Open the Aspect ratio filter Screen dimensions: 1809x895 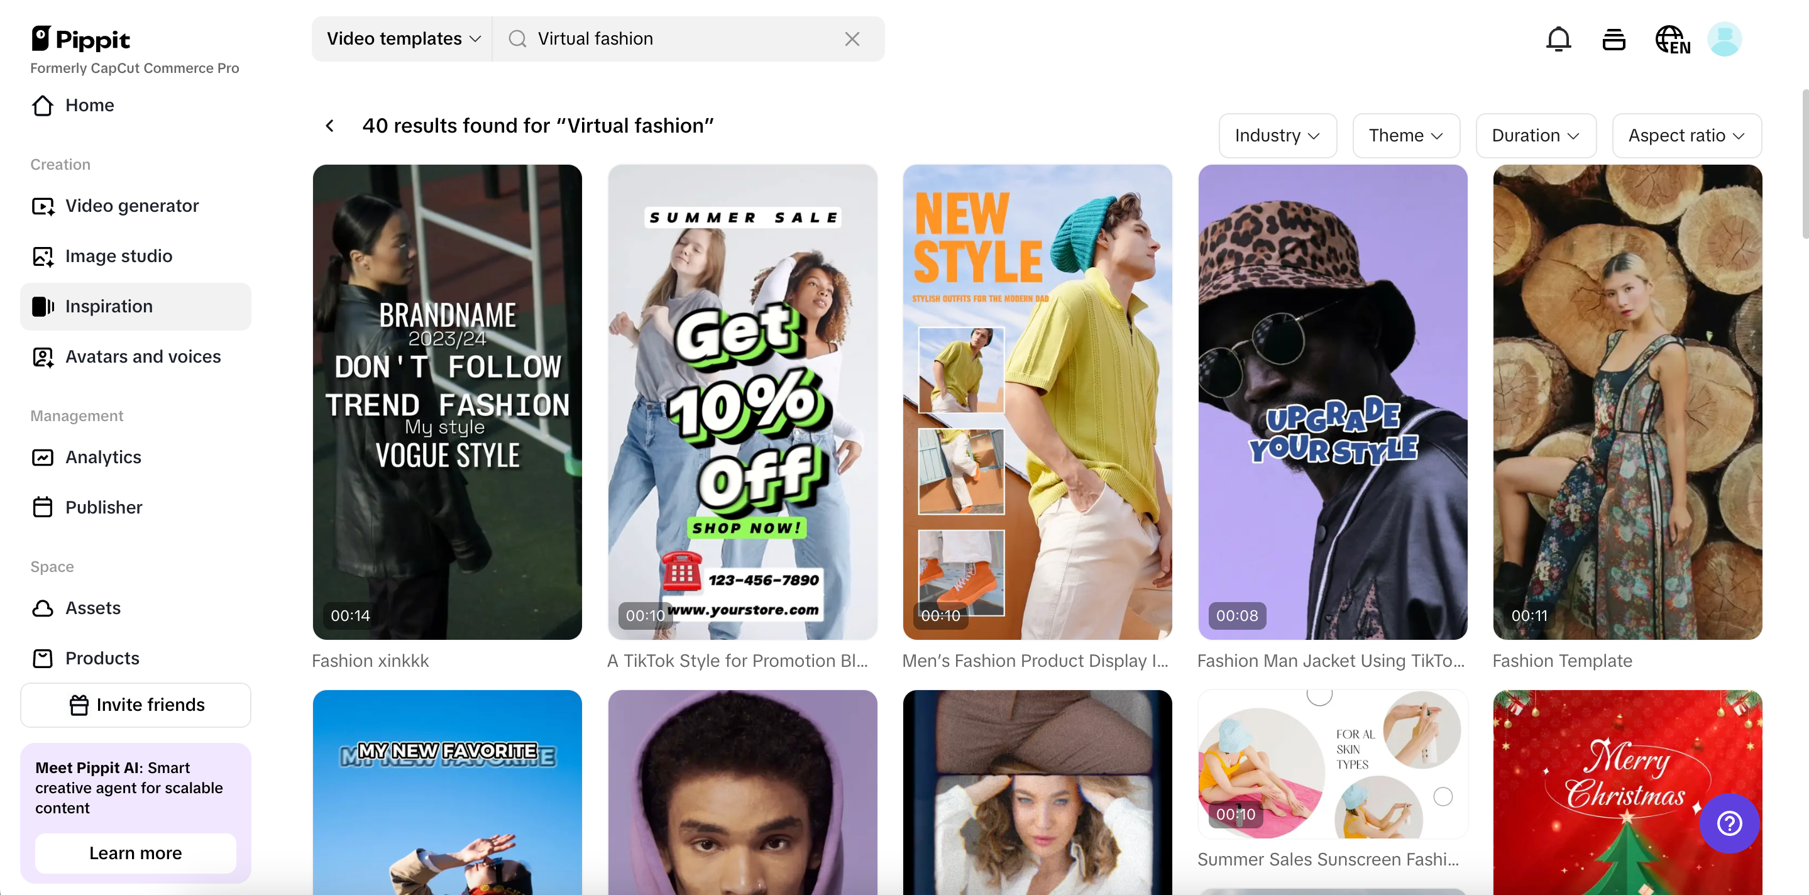(x=1685, y=136)
